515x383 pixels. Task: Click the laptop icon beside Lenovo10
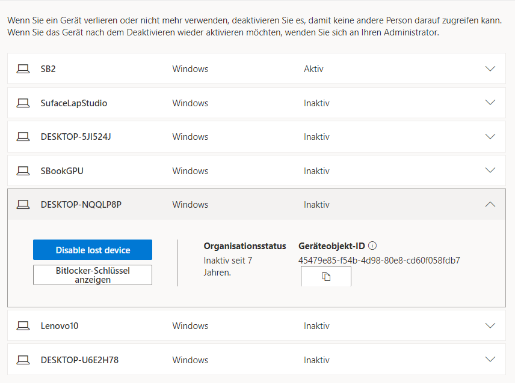pos(23,326)
